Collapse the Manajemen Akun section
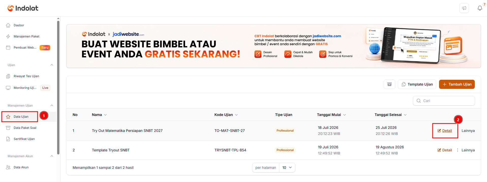 tap(52, 156)
